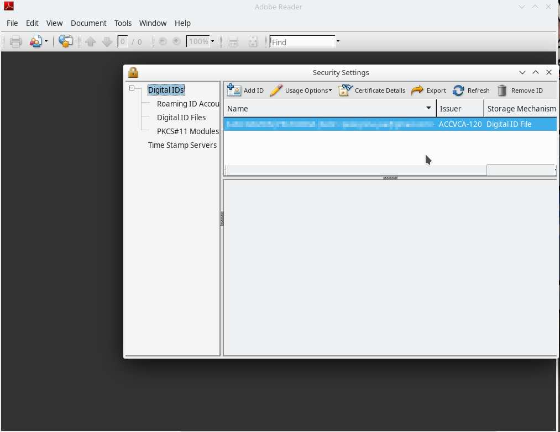560x432 pixels.
Task: Open the Find box dropdown arrow
Action: click(338, 41)
